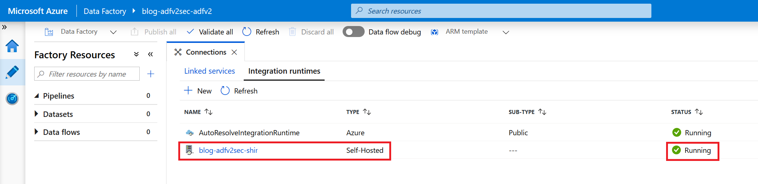758x184 pixels.
Task: Click the ARM template icon
Action: coord(435,32)
